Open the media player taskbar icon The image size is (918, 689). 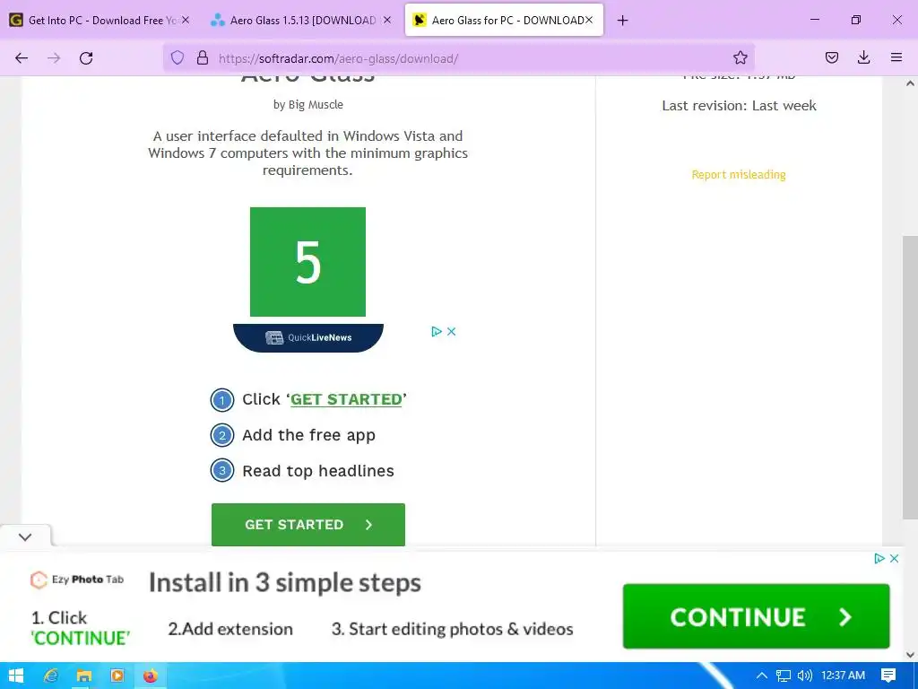pos(117,676)
